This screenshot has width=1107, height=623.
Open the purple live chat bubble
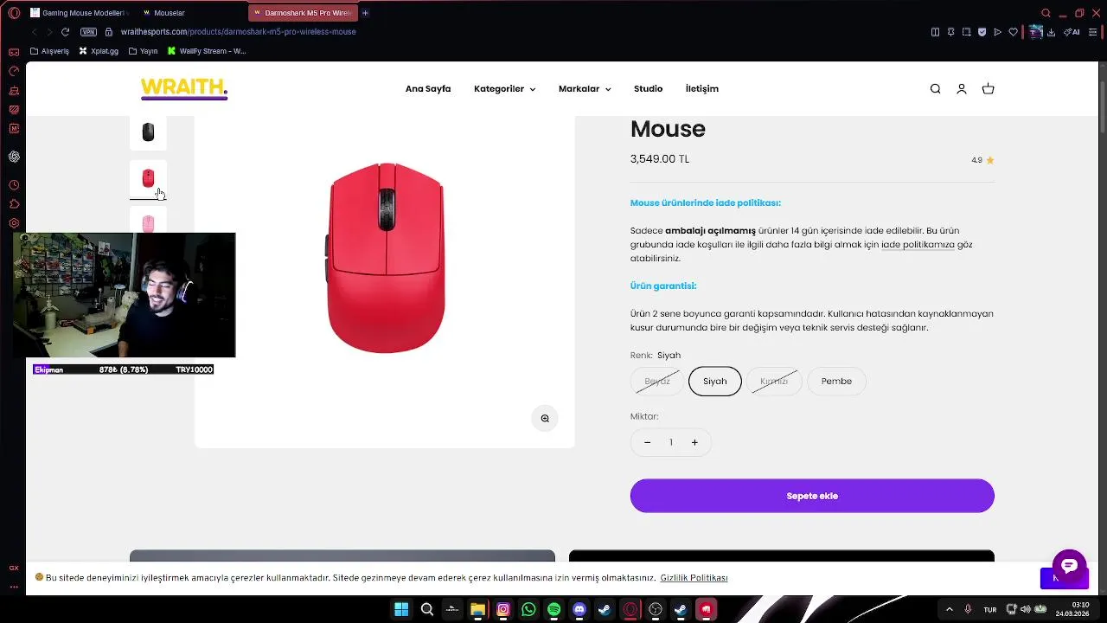coord(1069,566)
